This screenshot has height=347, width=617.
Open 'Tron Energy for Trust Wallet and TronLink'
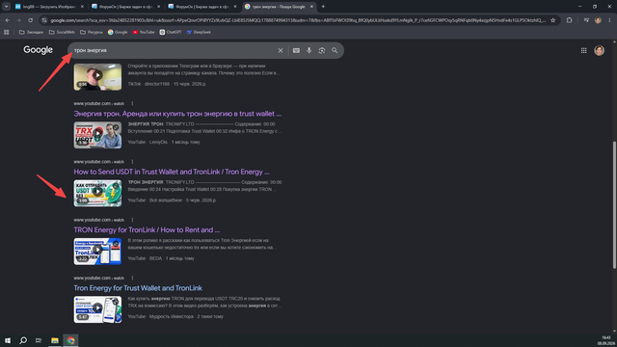(x=138, y=288)
